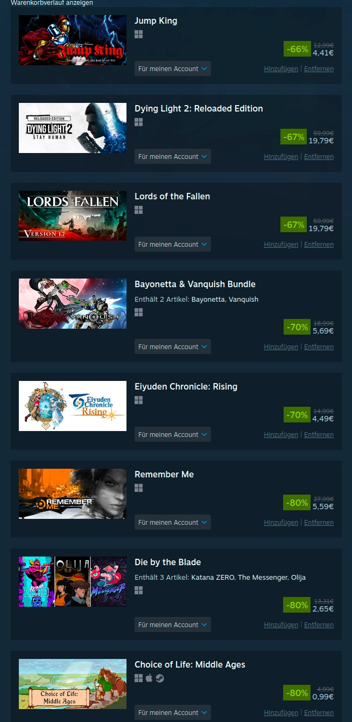352x722 pixels.
Task: Open the Eiyuden Chronicle: Rising capsule image
Action: tap(73, 406)
